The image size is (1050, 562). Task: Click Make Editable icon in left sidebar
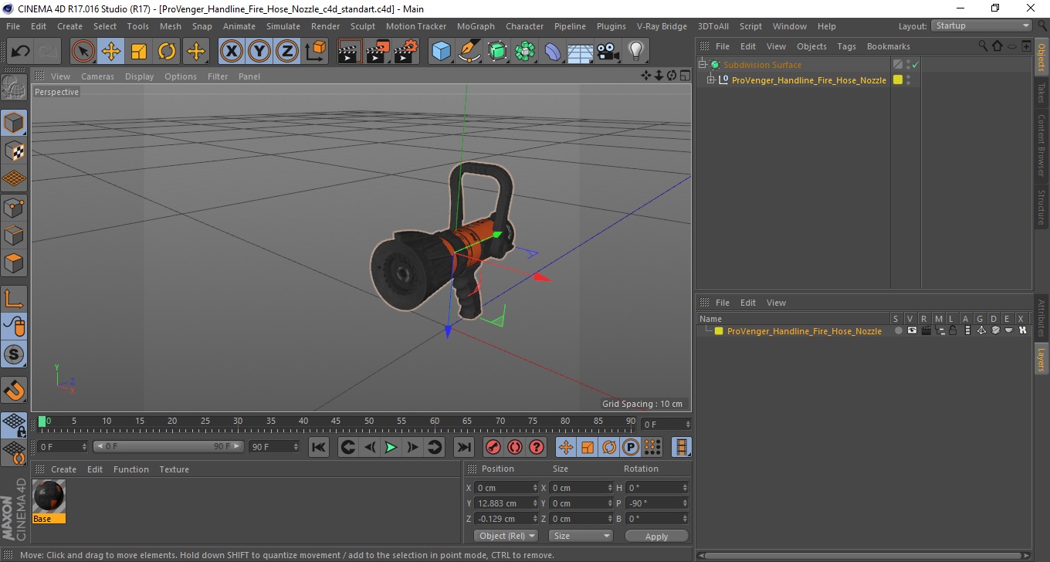pyautogui.click(x=14, y=87)
